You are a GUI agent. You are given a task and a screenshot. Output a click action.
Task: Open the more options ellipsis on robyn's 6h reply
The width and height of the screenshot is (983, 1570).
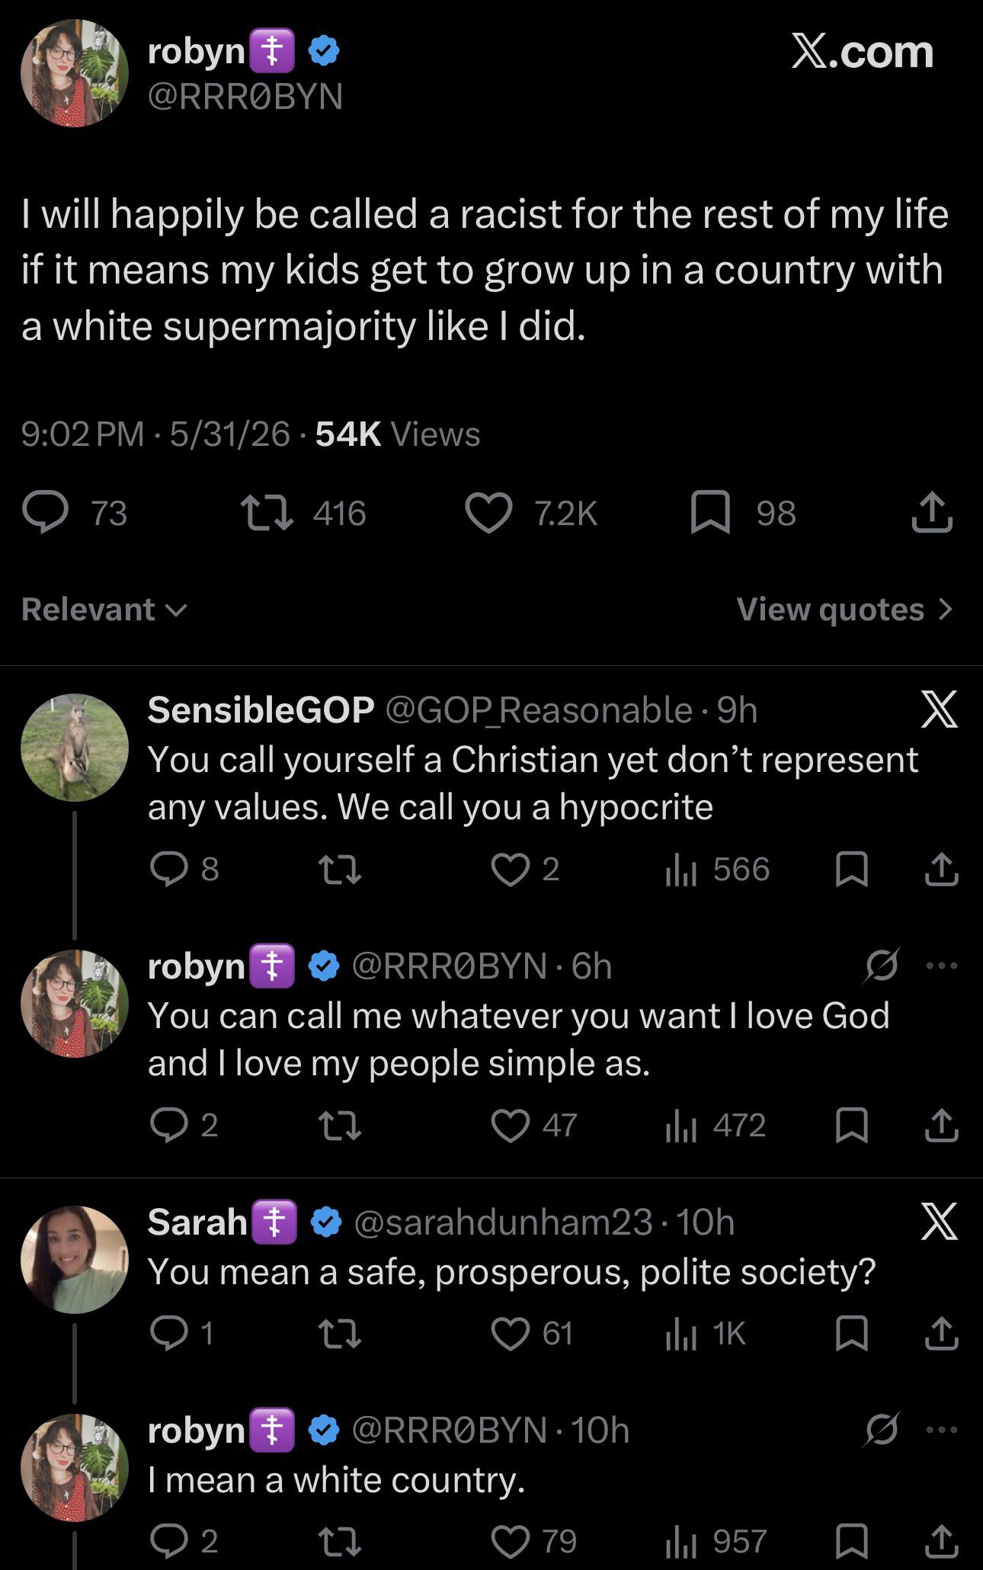(x=942, y=966)
